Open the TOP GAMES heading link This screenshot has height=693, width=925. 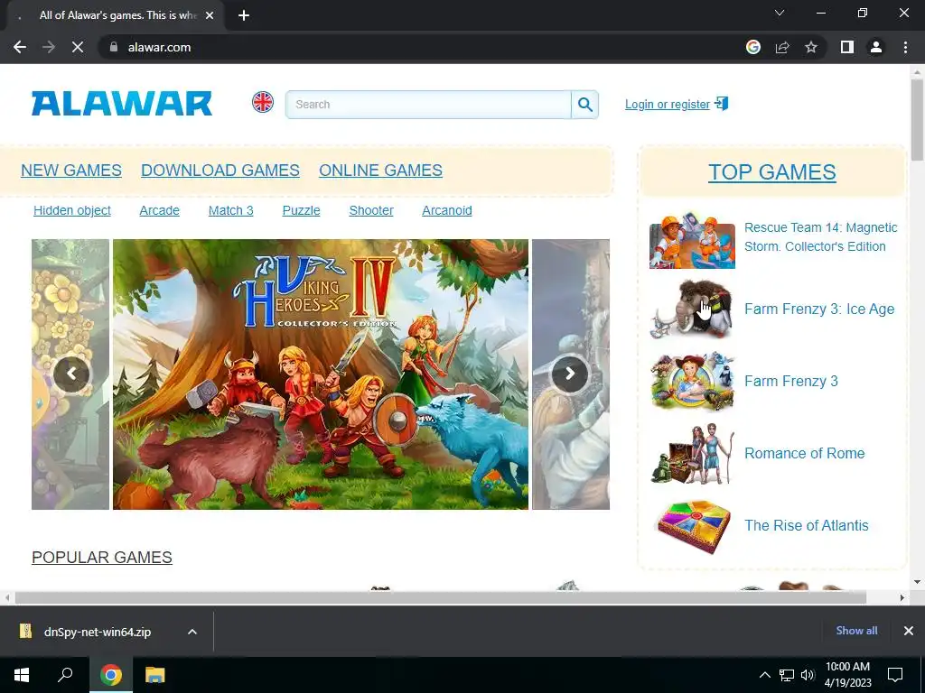click(x=771, y=172)
